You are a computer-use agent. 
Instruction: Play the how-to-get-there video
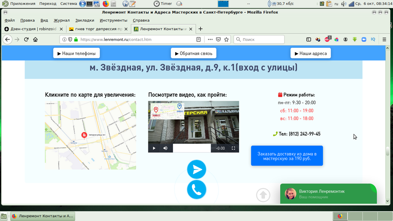pyautogui.click(x=154, y=148)
